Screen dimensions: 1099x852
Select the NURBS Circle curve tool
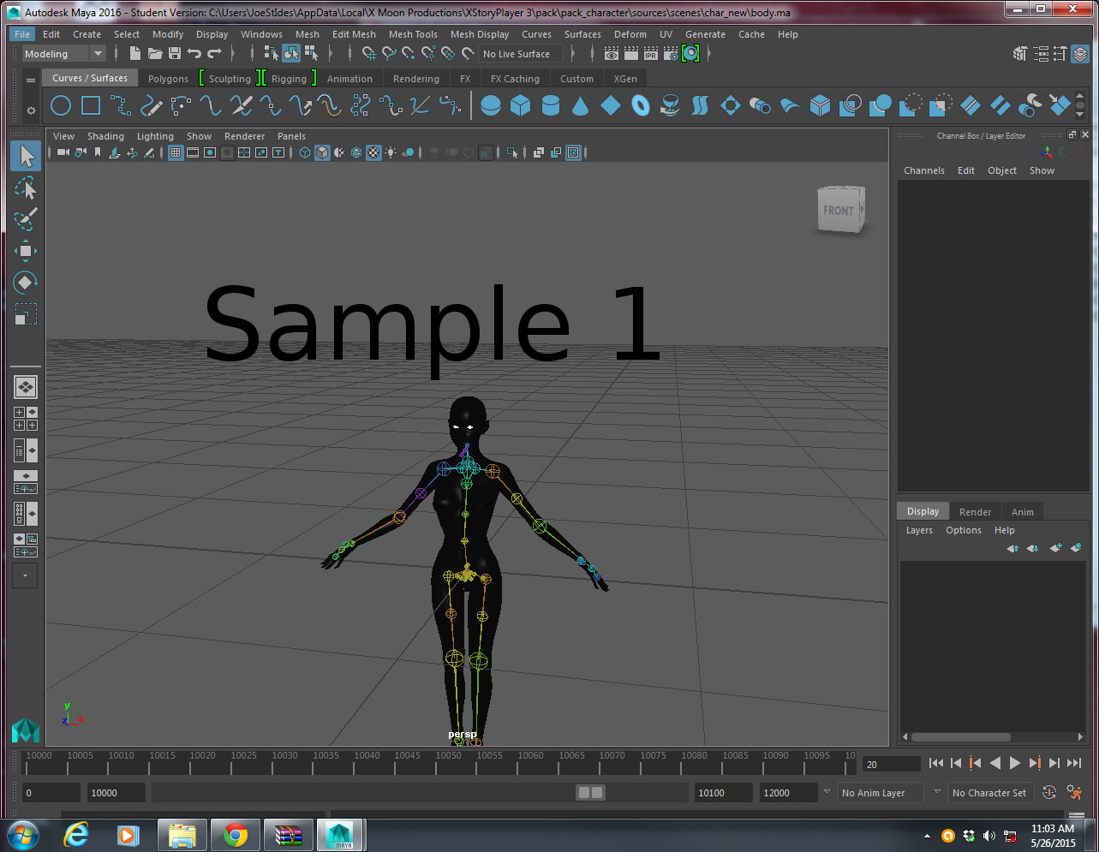tap(60, 105)
